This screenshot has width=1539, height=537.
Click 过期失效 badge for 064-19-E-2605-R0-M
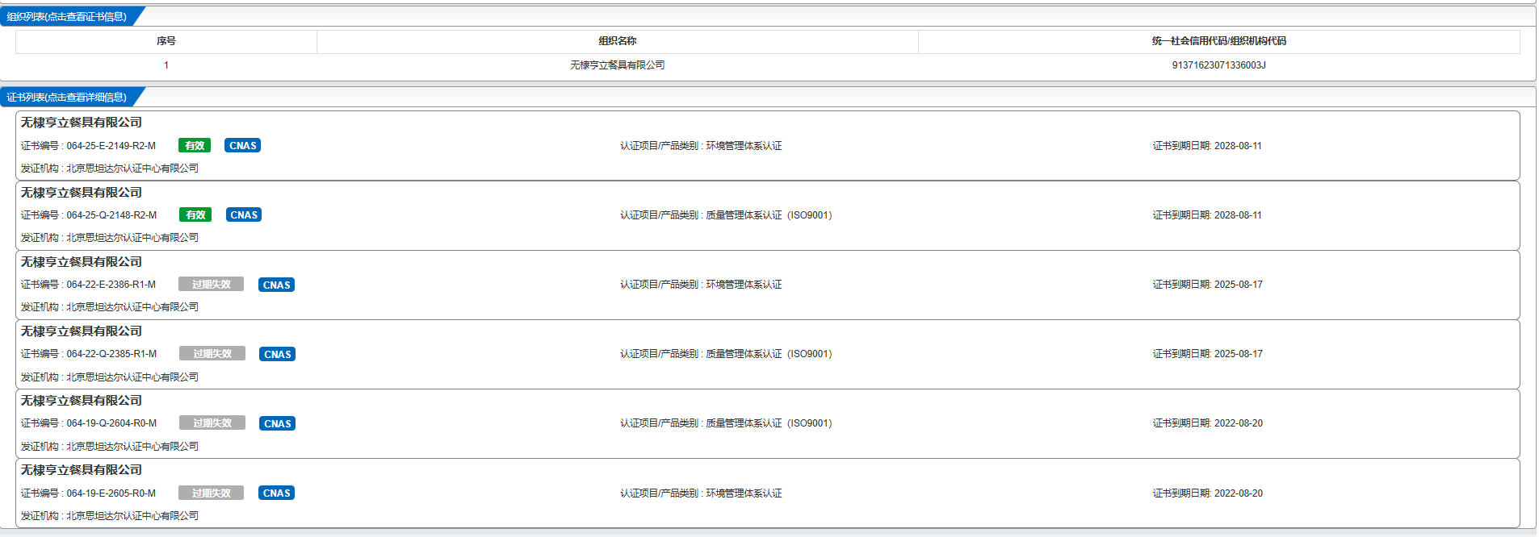[x=211, y=493]
